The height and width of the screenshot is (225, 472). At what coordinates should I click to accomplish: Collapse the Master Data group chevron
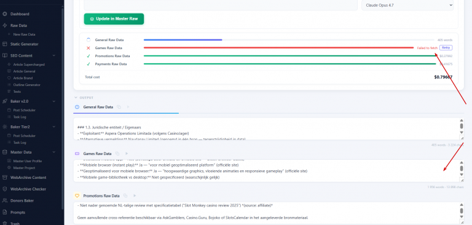pos(54,152)
